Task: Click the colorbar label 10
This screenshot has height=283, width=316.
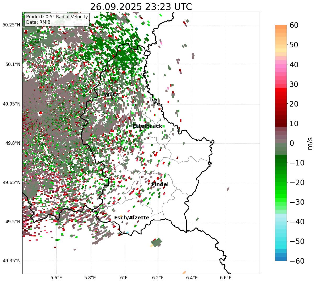Action: click(x=294, y=123)
